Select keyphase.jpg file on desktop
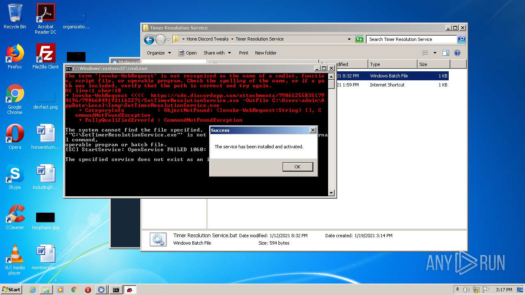Image resolution: width=525 pixels, height=295 pixels. tap(46, 221)
